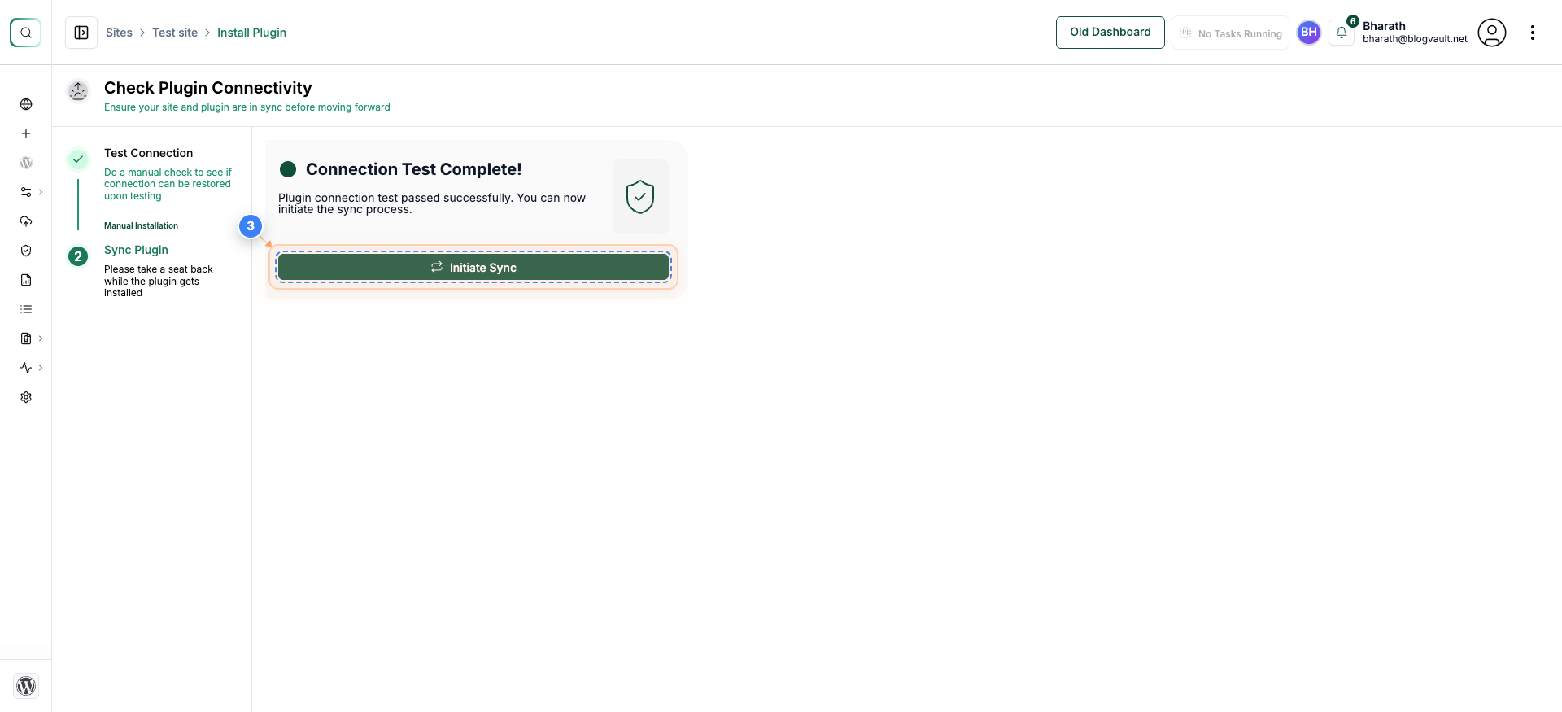
Task: Click Install Plugin breadcrumb
Action: 251,33
